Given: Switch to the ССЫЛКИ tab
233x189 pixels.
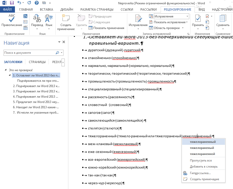Looking at the screenshot, I should [127, 10].
